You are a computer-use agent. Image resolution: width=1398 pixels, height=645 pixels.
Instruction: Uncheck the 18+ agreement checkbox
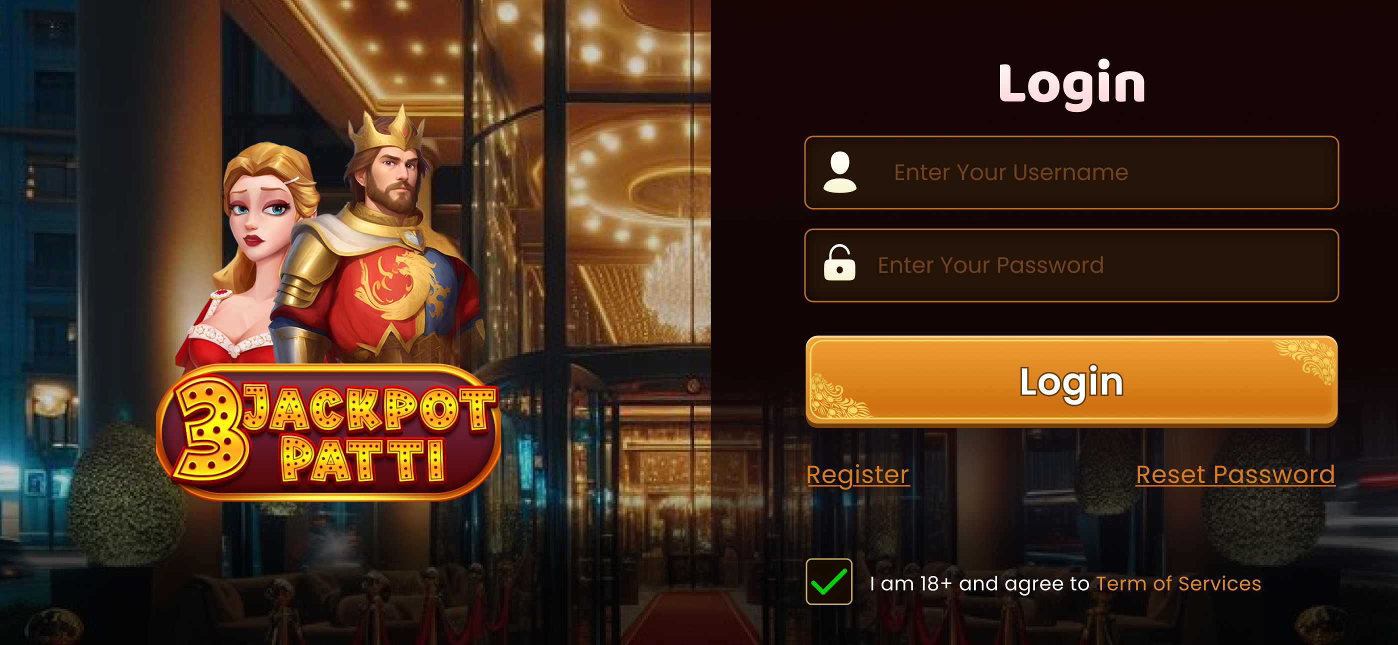828,581
